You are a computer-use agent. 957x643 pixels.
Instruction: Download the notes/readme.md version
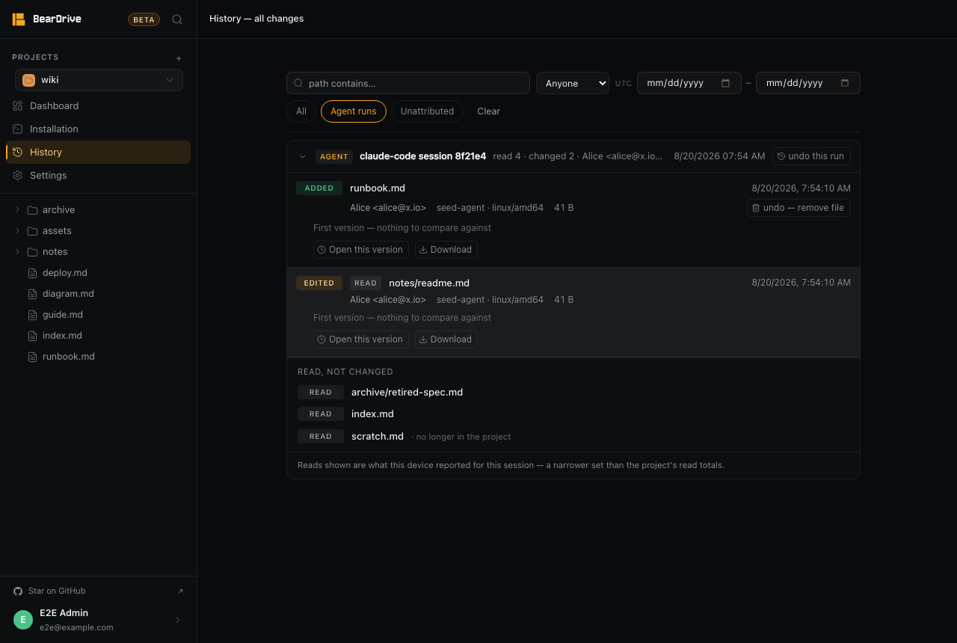coord(446,339)
